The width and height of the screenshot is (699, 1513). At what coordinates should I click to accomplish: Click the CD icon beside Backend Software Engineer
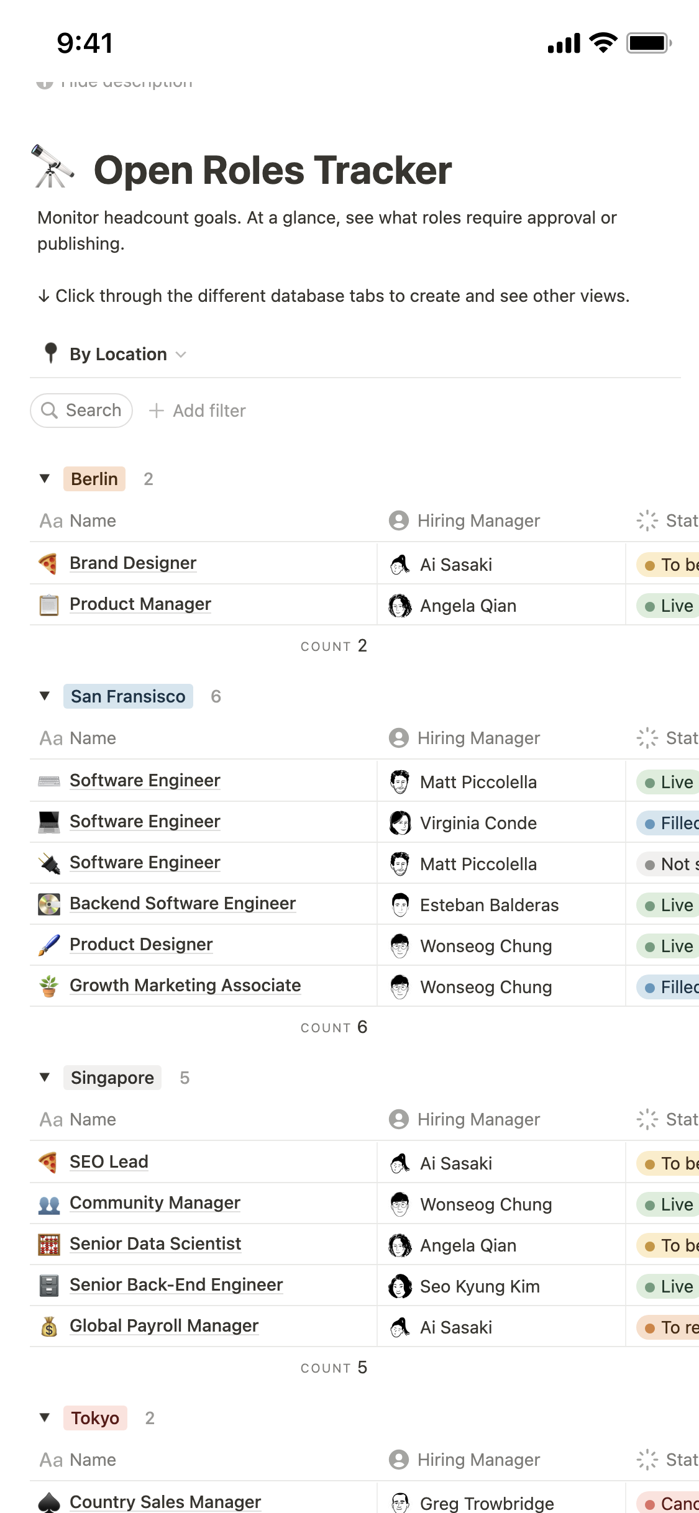click(48, 904)
